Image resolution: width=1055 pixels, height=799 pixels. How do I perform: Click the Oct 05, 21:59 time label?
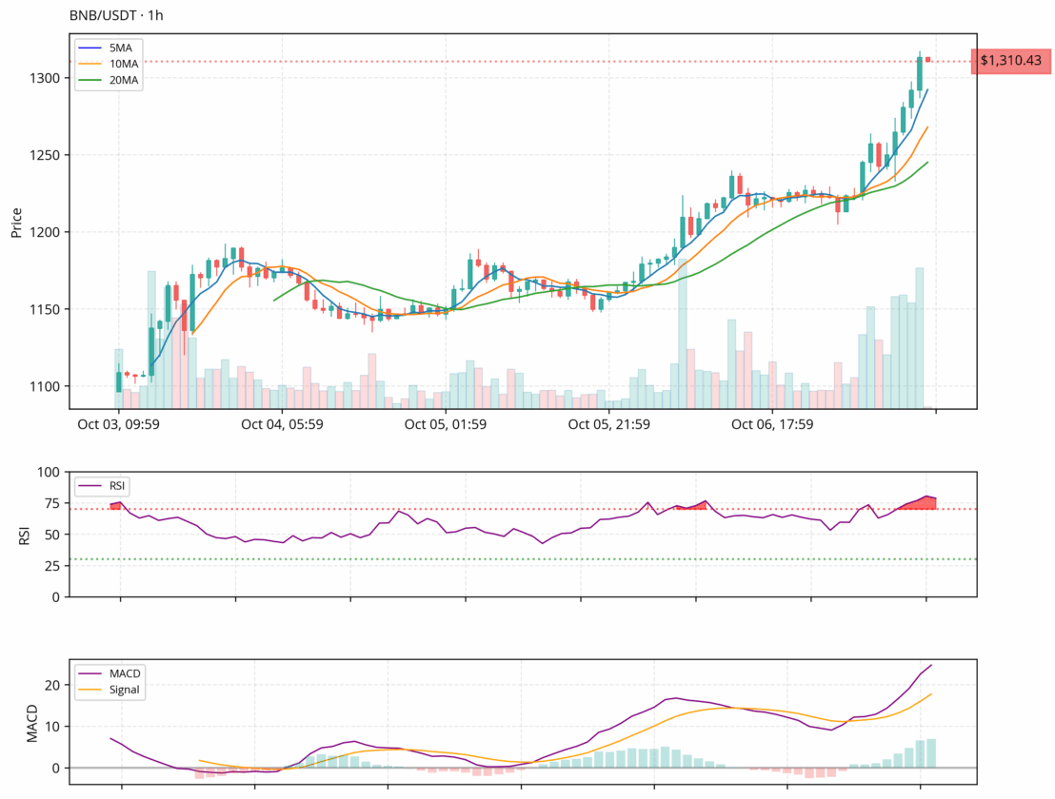609,424
